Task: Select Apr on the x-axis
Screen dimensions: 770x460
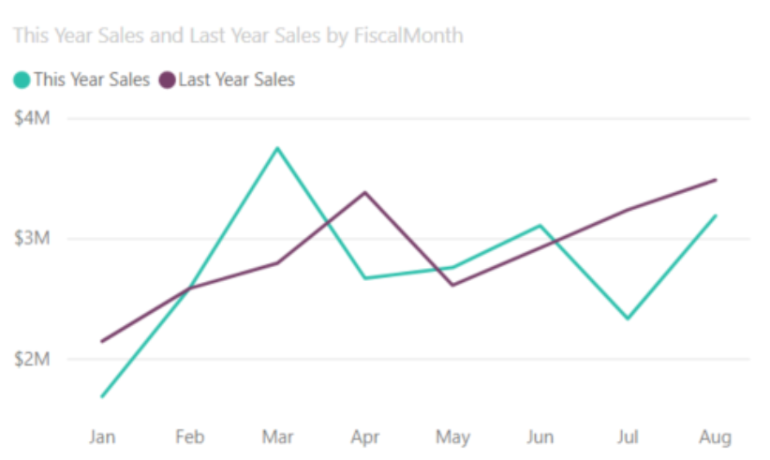Action: (364, 437)
